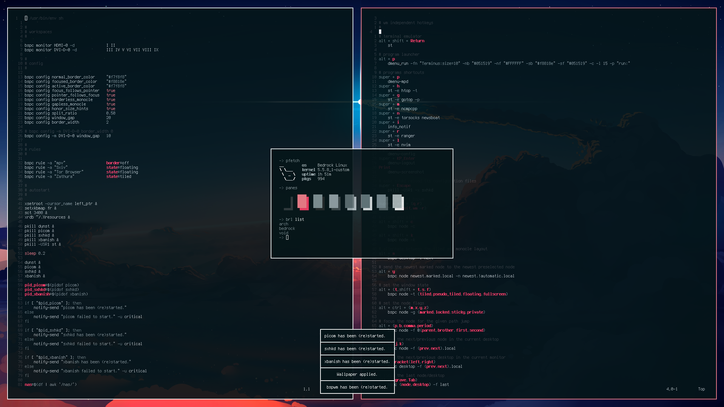Click the "bspwm has been (re)started." notification
Viewport: 724px width, 407px height.
pos(357,387)
